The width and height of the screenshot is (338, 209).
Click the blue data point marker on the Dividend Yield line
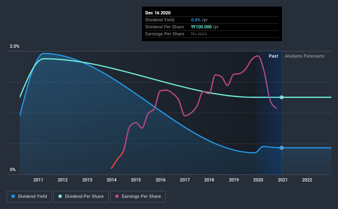coord(282,148)
